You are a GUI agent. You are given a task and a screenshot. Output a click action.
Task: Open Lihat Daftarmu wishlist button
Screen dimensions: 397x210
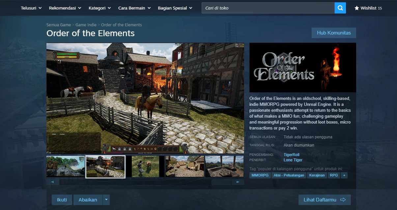pyautogui.click(x=324, y=199)
